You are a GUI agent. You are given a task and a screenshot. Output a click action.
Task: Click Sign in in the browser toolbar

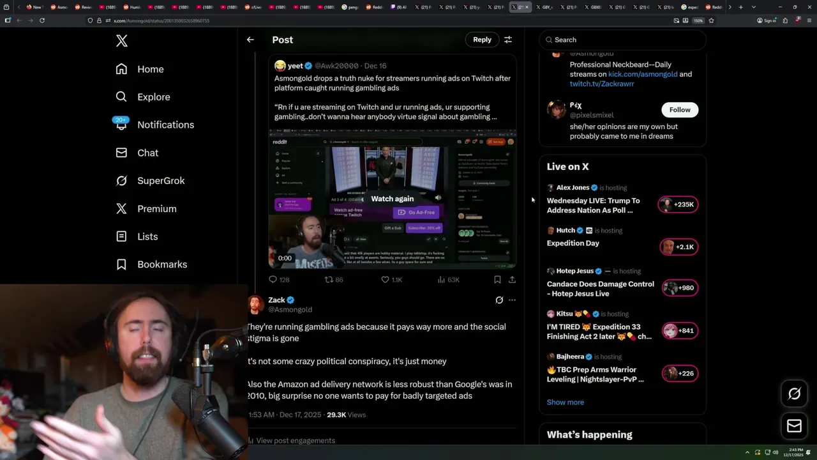[x=766, y=20]
